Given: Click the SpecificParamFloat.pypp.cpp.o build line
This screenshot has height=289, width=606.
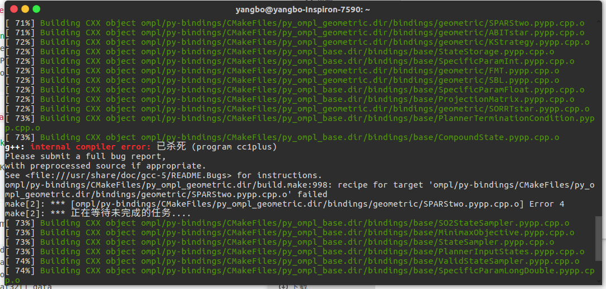Looking at the screenshot, I should [295, 90].
